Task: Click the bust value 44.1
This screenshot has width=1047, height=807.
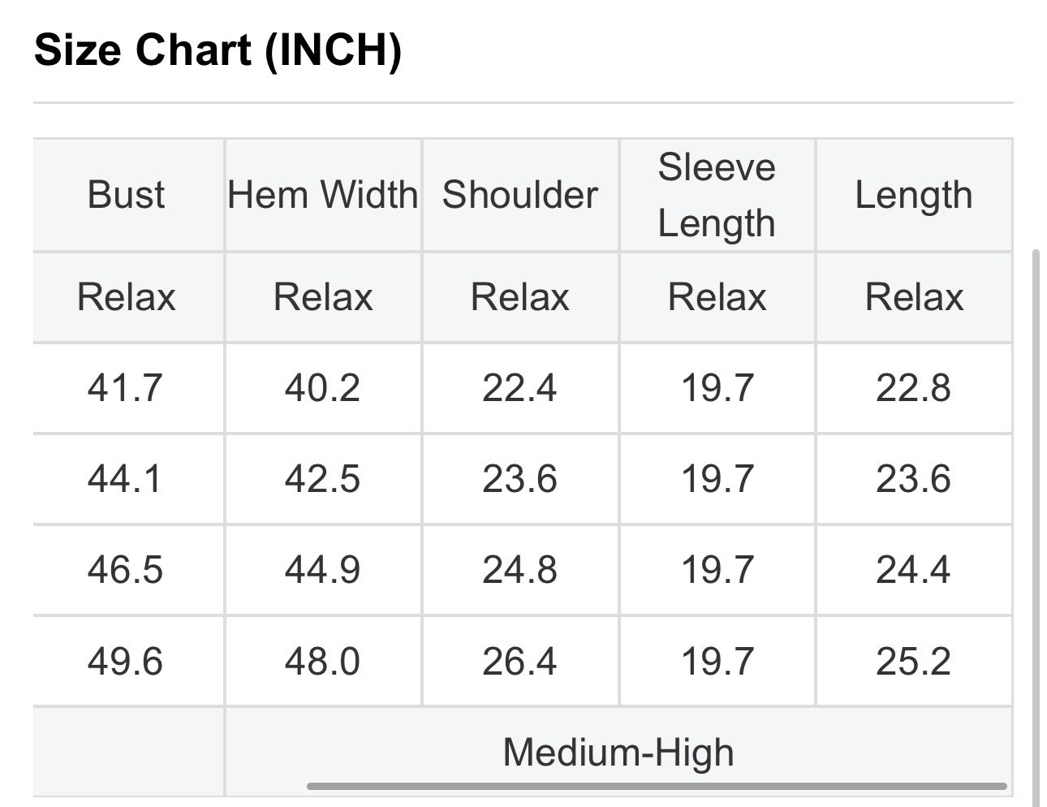Action: [x=125, y=479]
